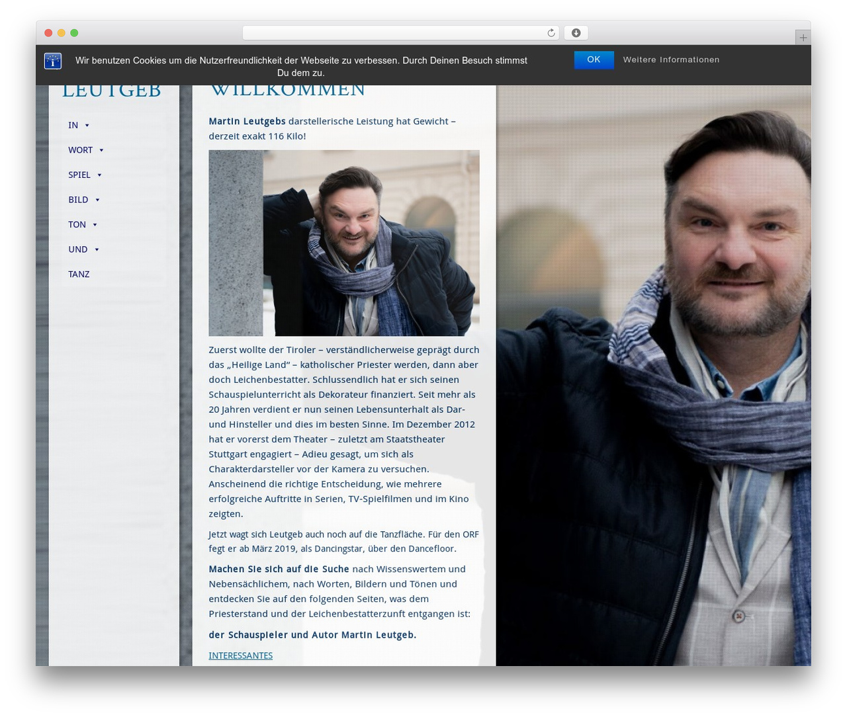The image size is (847, 717).
Task: Select the SPIEL menu item
Action: (79, 175)
